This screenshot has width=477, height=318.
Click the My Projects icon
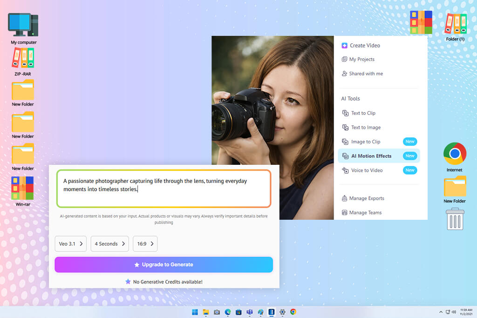click(344, 59)
